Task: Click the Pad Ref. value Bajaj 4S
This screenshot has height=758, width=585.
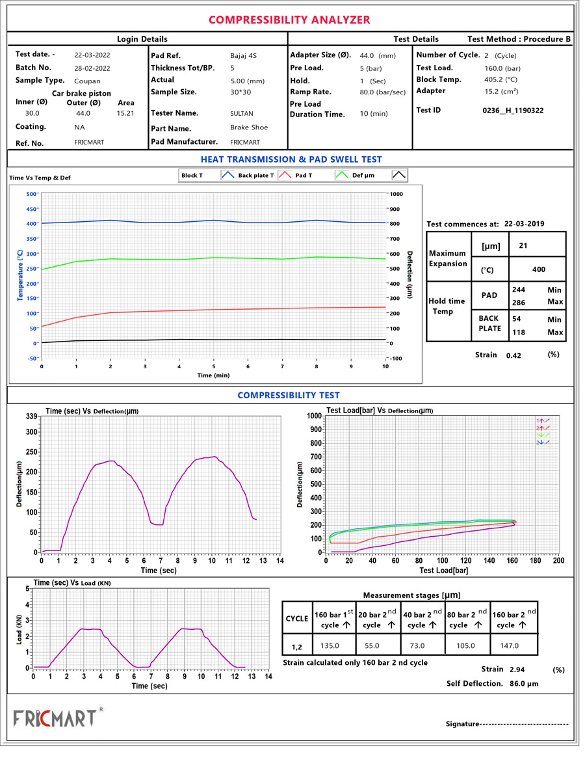Action: coord(244,55)
